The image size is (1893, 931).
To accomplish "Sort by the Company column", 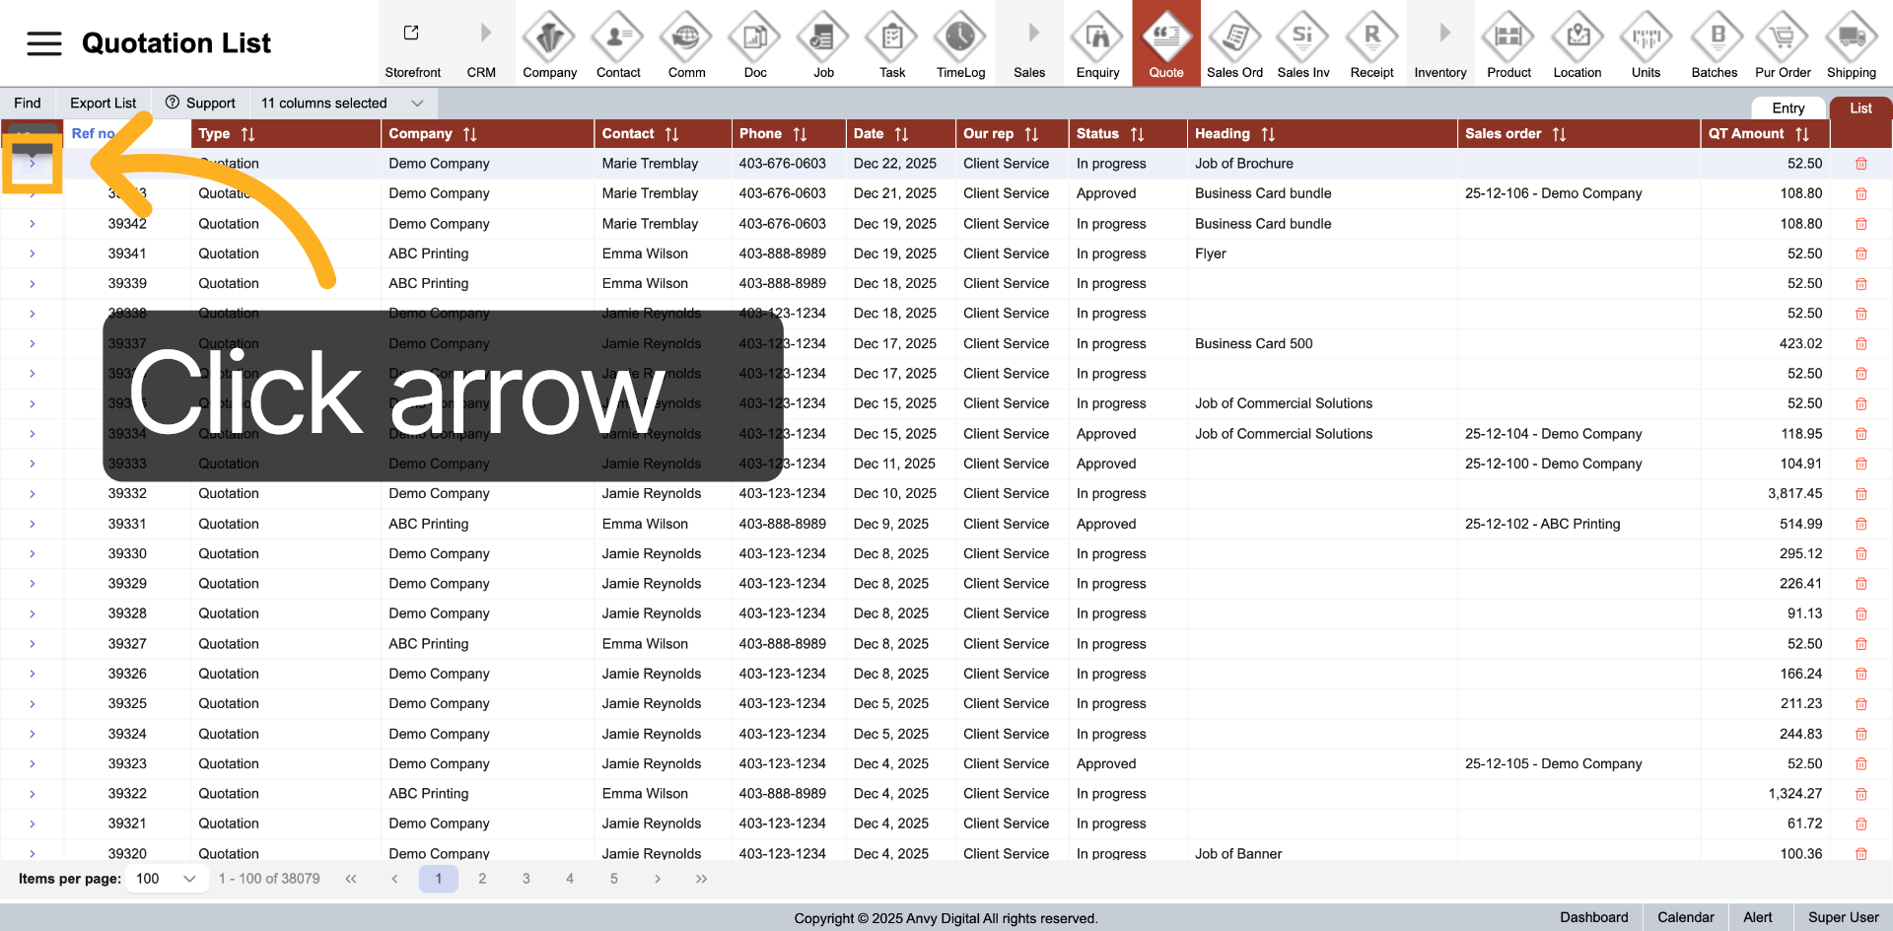I will pyautogui.click(x=470, y=134).
